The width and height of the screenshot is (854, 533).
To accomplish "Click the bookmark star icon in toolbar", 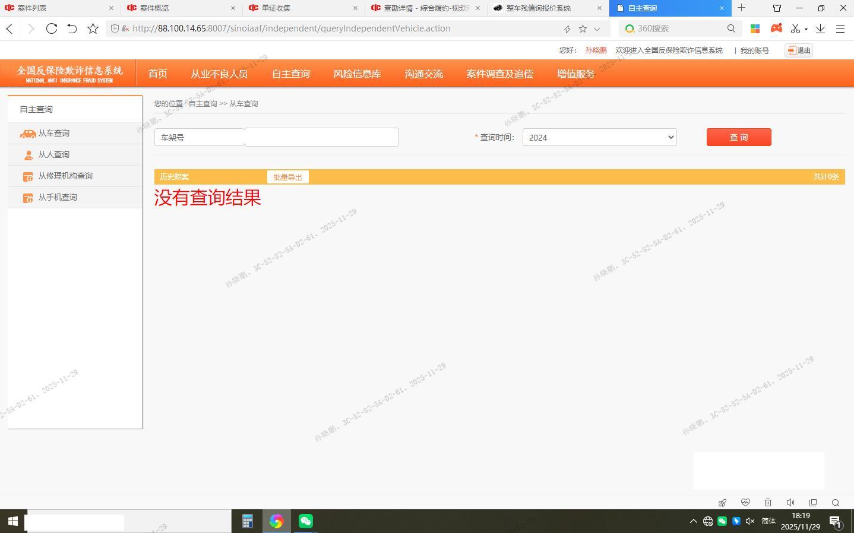I will pyautogui.click(x=93, y=28).
